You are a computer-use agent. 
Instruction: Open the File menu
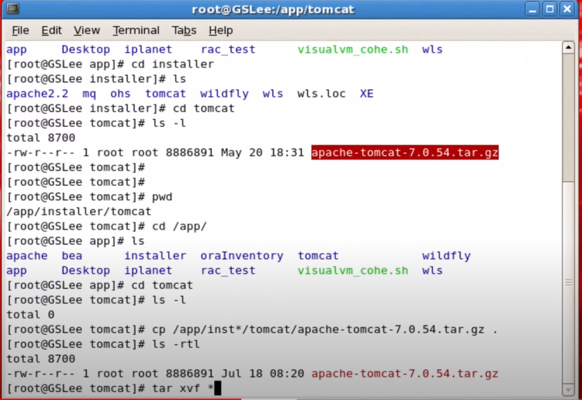click(x=21, y=30)
